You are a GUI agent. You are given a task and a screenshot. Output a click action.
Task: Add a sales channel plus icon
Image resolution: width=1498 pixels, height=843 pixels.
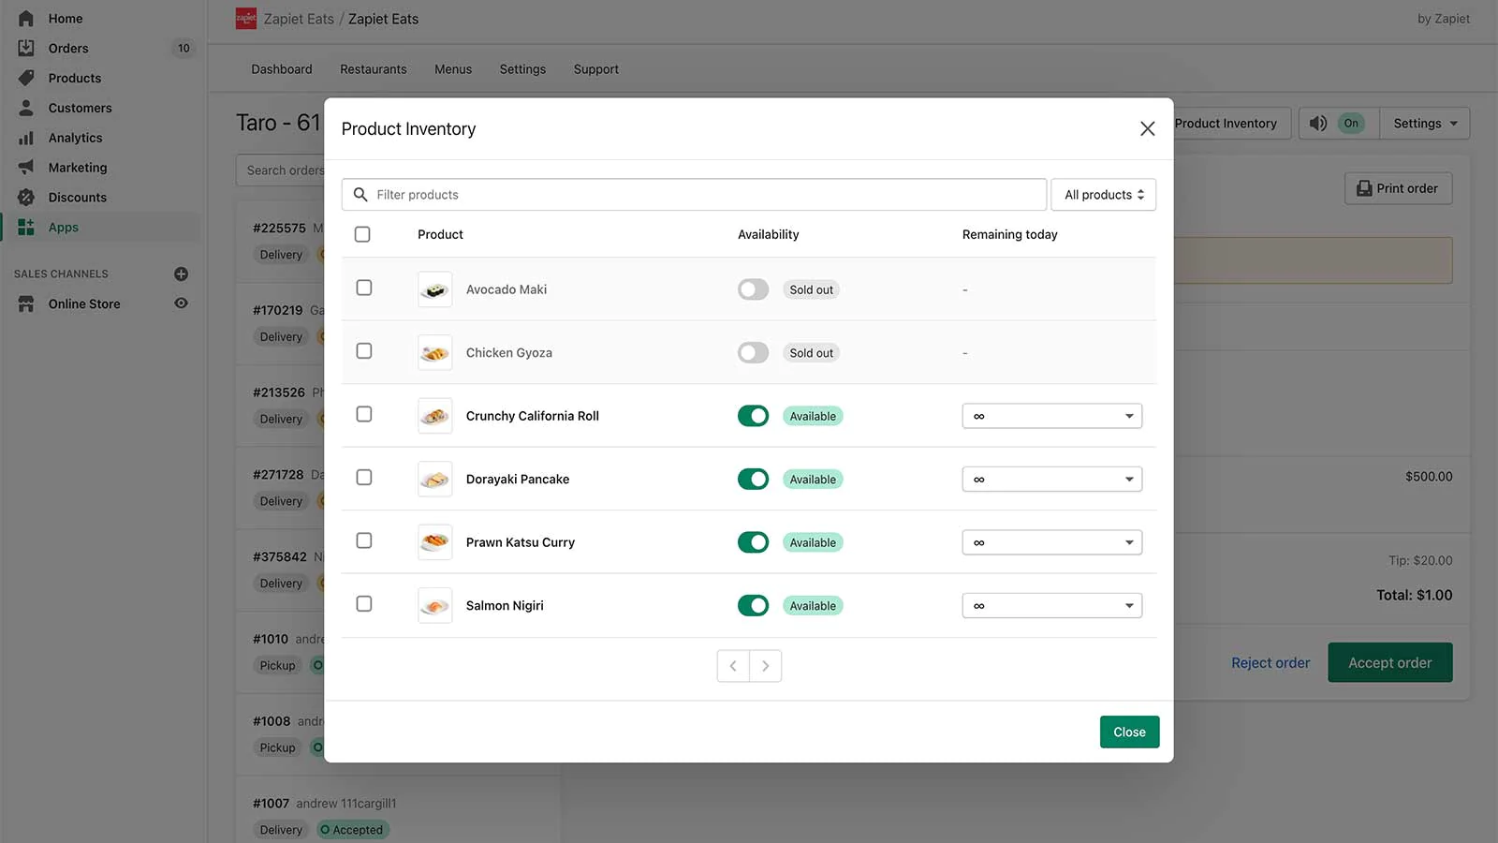click(182, 274)
